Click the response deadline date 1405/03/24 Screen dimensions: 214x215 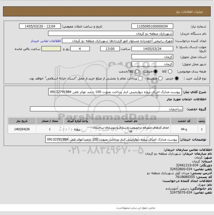[152, 49]
